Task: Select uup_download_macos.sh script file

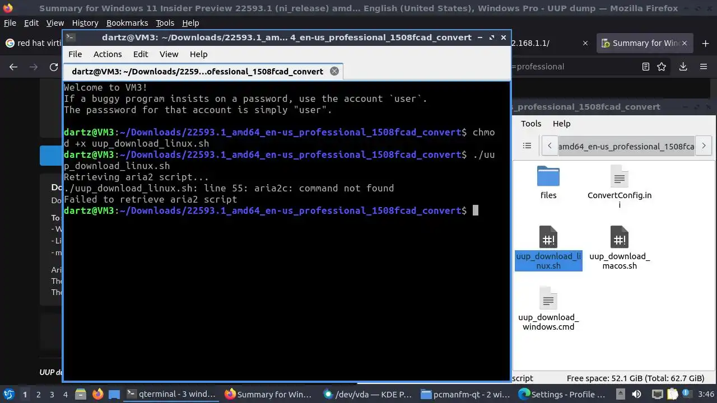Action: coord(620,248)
